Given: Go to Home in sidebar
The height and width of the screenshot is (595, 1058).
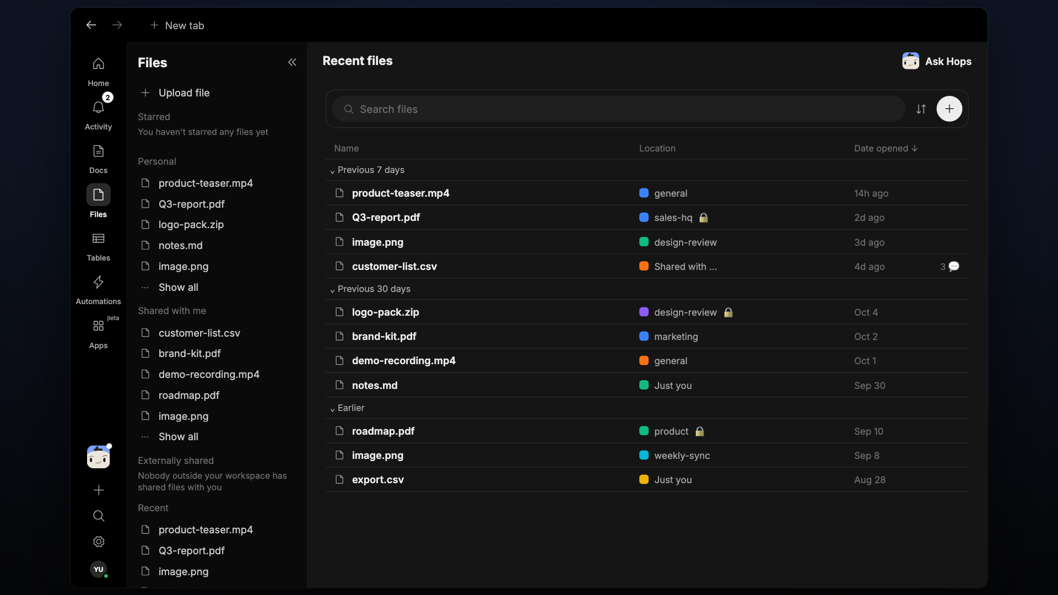Looking at the screenshot, I should click(x=98, y=72).
